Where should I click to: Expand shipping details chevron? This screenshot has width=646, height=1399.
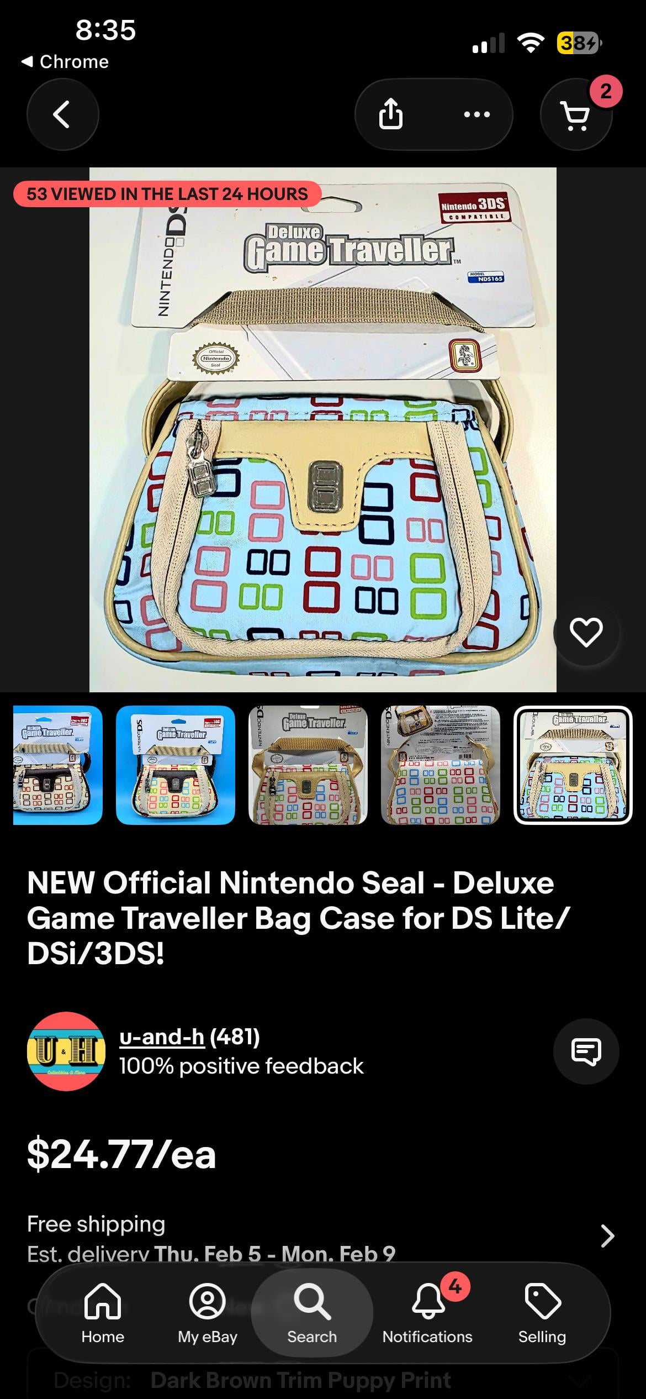point(607,1236)
